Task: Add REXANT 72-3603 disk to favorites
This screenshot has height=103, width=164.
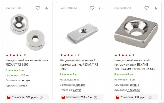Action: (38, 8)
